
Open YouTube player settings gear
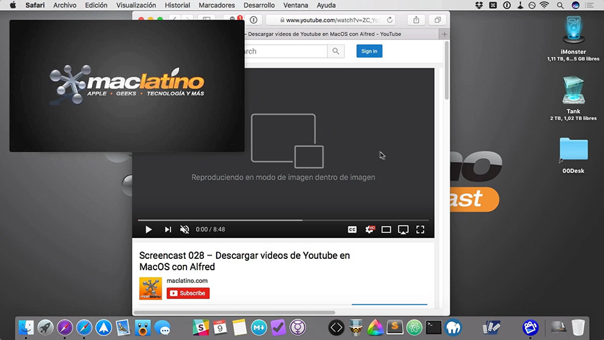coord(369,229)
